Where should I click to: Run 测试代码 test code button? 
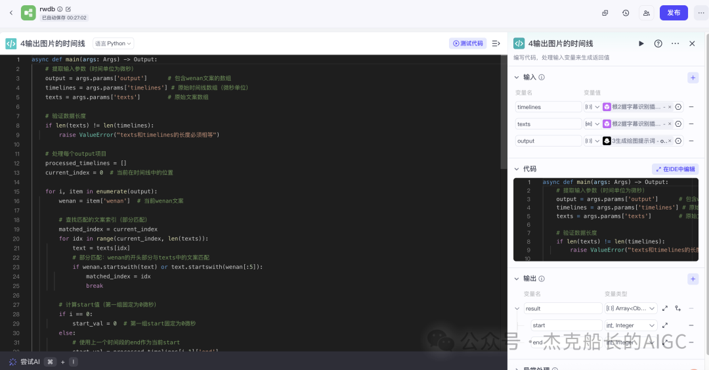pyautogui.click(x=468, y=43)
